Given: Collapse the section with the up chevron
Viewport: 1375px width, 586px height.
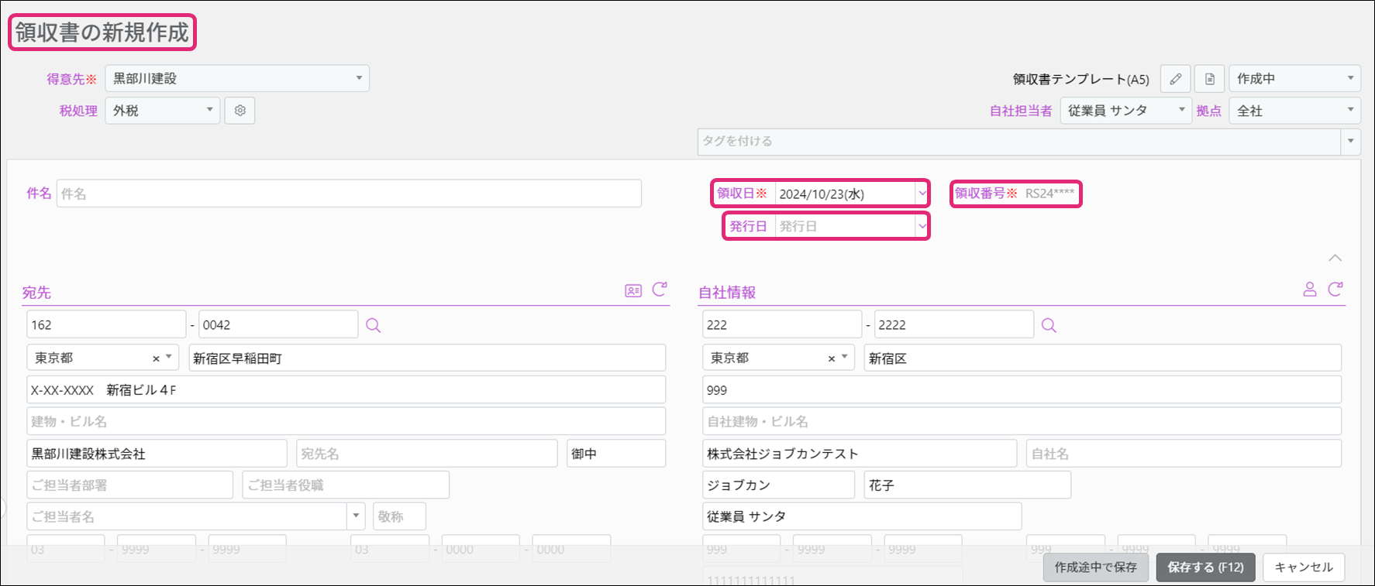Looking at the screenshot, I should pyautogui.click(x=1335, y=258).
